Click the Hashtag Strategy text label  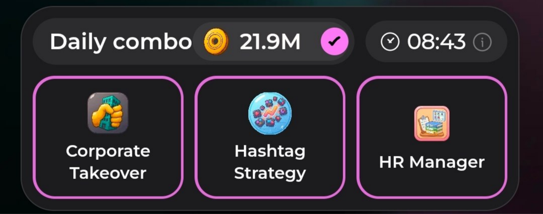point(270,162)
